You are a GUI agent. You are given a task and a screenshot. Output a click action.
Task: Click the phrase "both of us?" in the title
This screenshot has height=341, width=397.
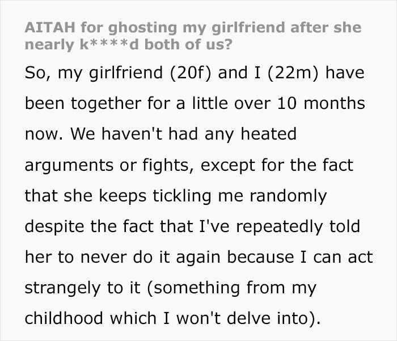[x=188, y=44]
